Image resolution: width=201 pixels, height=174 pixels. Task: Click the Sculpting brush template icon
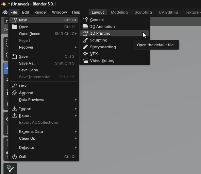(x=85, y=40)
